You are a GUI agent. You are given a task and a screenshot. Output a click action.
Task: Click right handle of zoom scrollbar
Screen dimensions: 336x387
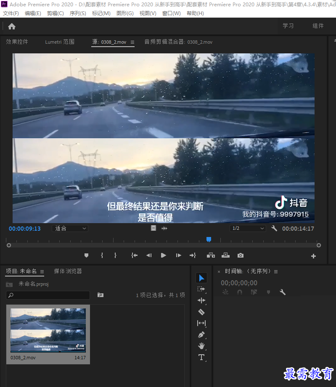pyautogui.click(x=319, y=245)
